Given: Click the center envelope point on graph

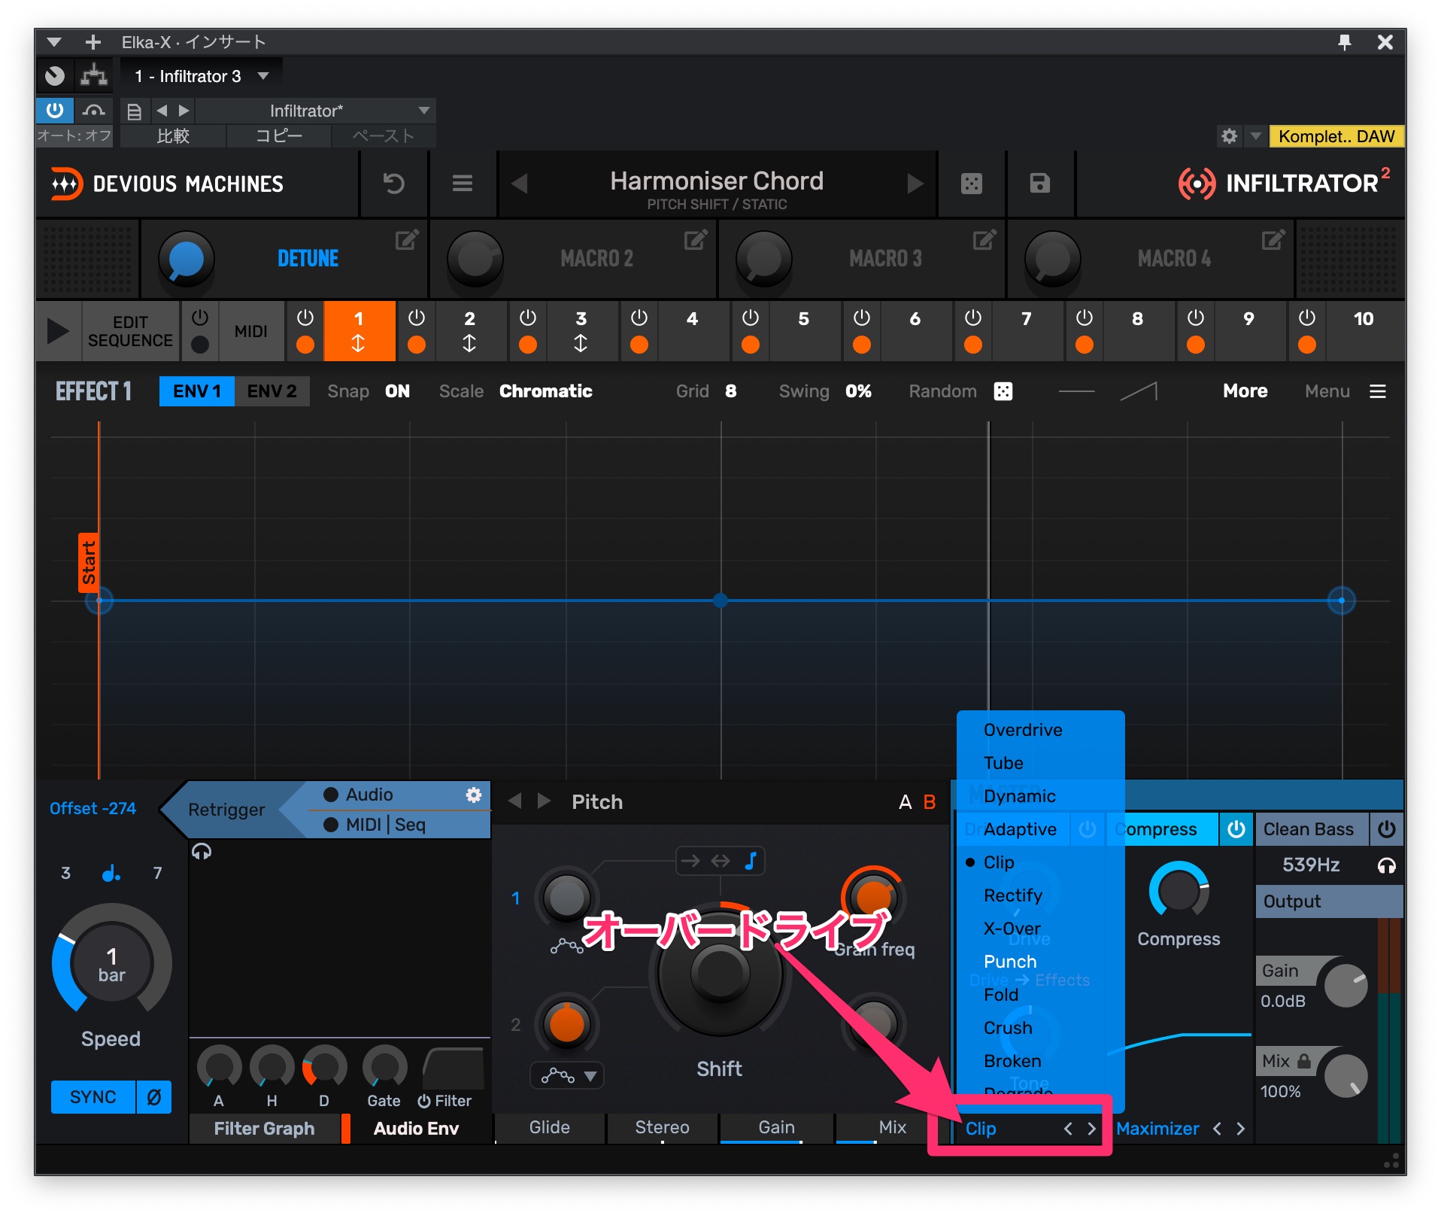Looking at the screenshot, I should pos(720,600).
